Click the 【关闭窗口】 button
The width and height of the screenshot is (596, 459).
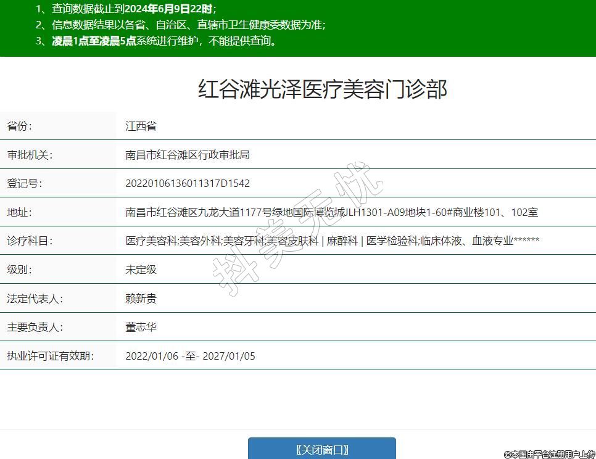[x=321, y=449]
